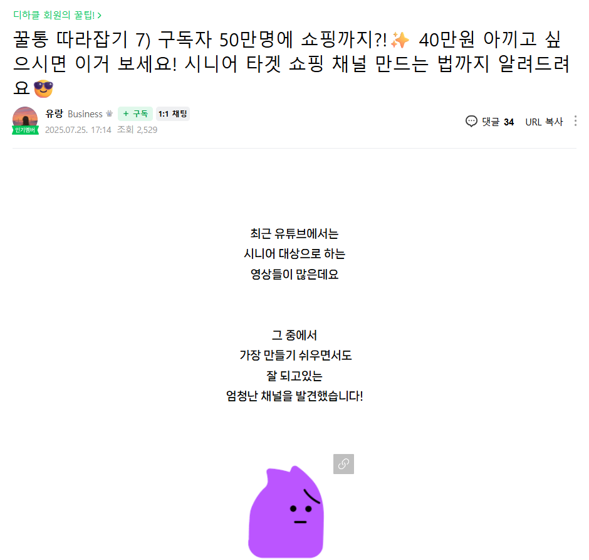Screen dimensions: 589x560
Task: Click the chevron beside 디하클 회원의 꿀팁
Action: [x=99, y=16]
